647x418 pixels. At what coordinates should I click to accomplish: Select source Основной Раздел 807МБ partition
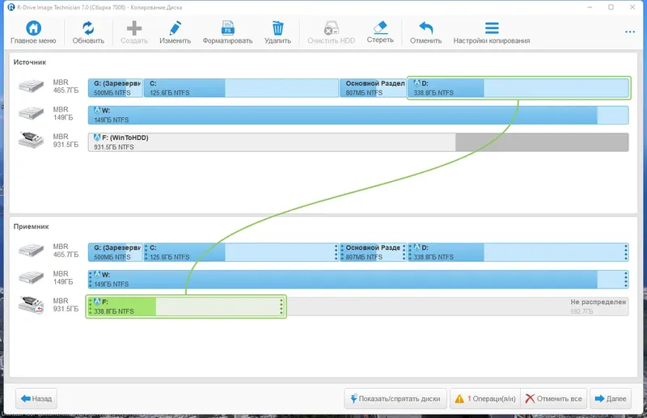373,88
